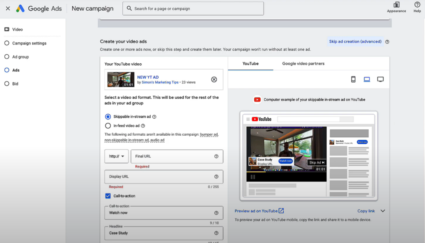This screenshot has height=243, width=425.
Task: Uncheck the Call-to-action checkbox
Action: tap(108, 196)
